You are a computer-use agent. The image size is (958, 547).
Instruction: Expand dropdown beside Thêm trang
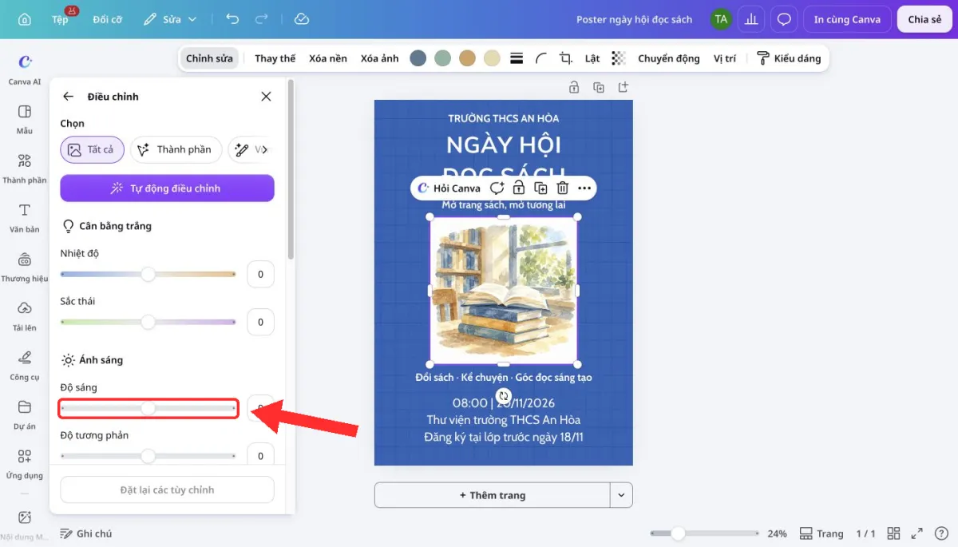click(622, 495)
